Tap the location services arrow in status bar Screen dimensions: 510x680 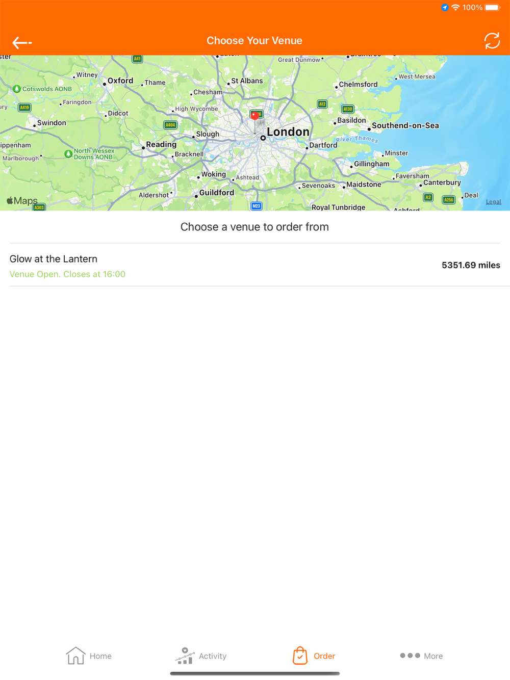(445, 7)
